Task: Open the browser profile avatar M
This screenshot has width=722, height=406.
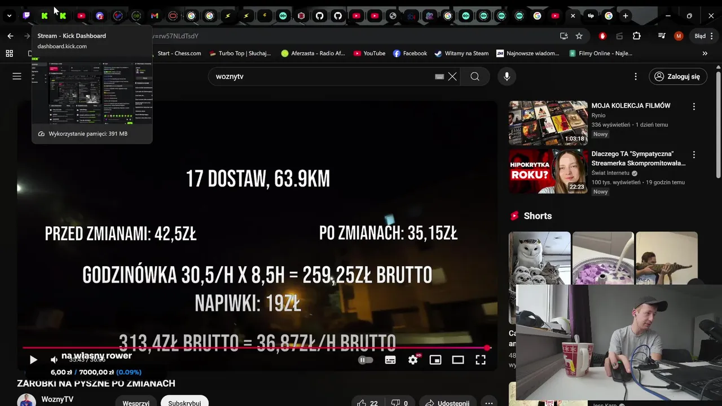Action: pos(679,36)
